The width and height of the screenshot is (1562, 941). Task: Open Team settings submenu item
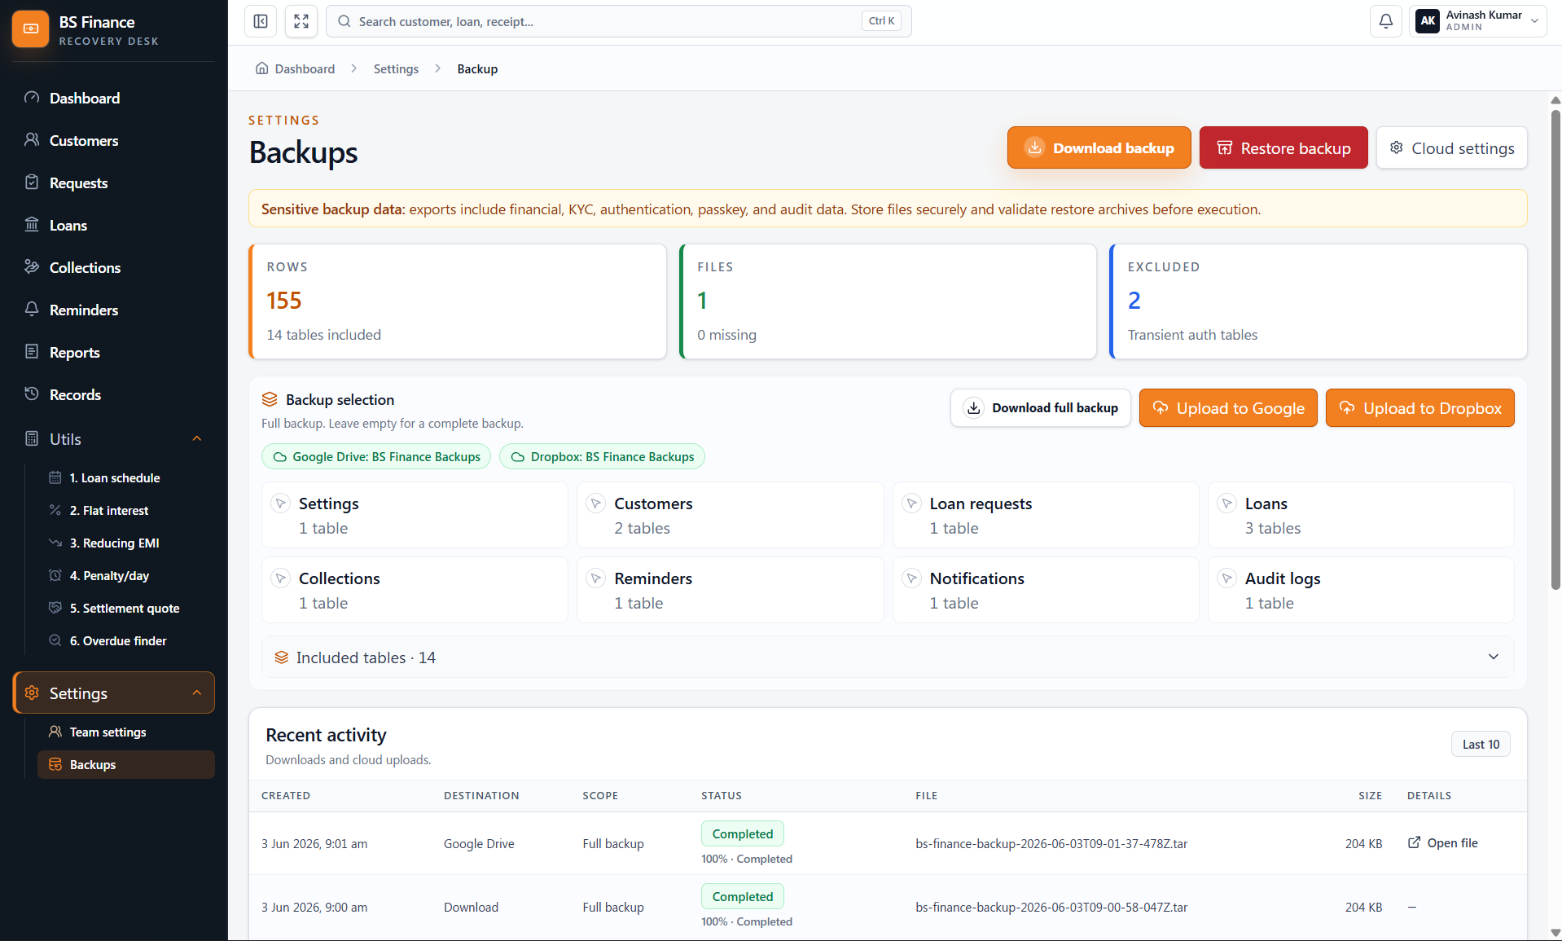pyautogui.click(x=126, y=732)
